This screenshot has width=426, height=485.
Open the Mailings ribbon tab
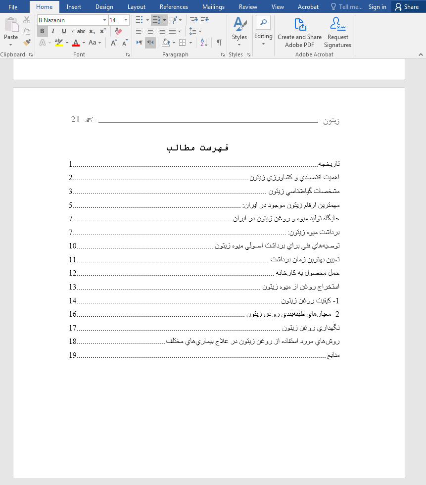[213, 7]
